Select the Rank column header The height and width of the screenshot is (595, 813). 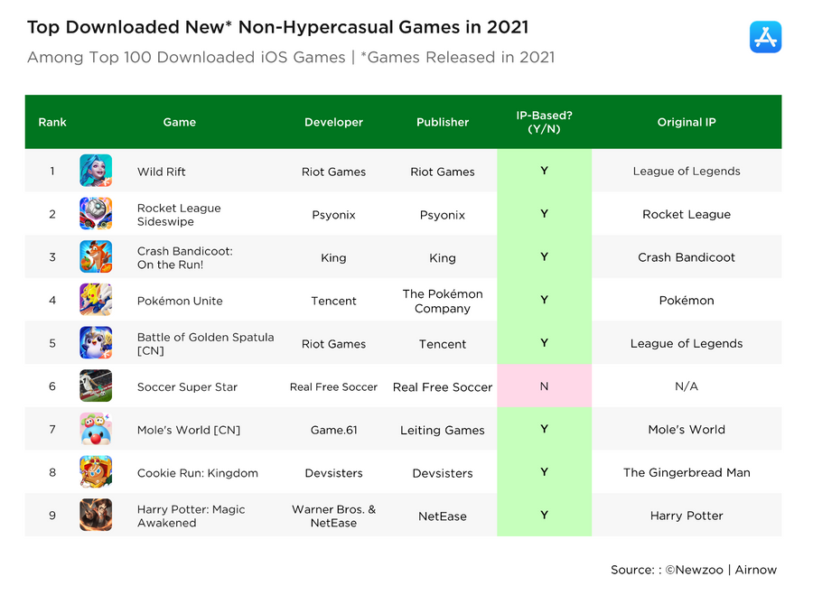point(51,121)
